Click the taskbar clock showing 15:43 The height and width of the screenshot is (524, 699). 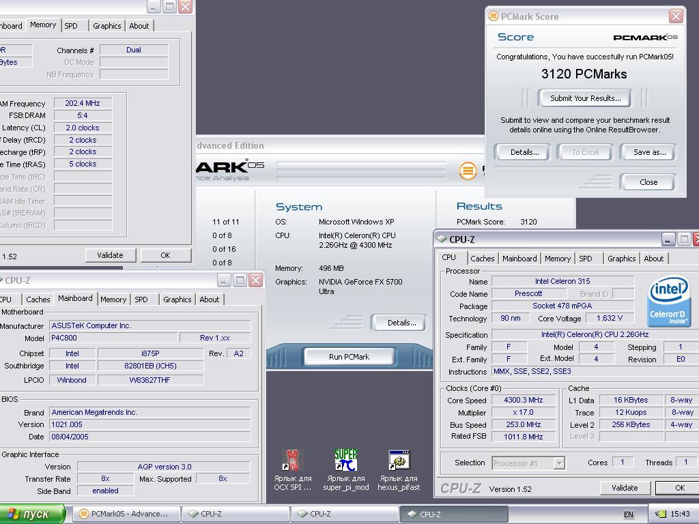coord(680,514)
